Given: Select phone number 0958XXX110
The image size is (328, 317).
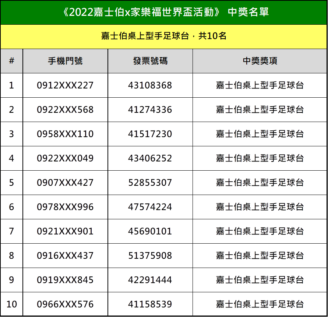Looking at the screenshot, I should click(x=65, y=134).
